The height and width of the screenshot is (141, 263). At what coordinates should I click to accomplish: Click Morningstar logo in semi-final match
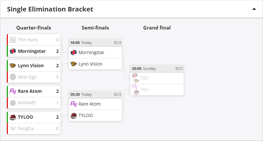click(74, 52)
